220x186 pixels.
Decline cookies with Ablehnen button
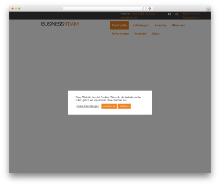pyautogui.click(x=124, y=106)
